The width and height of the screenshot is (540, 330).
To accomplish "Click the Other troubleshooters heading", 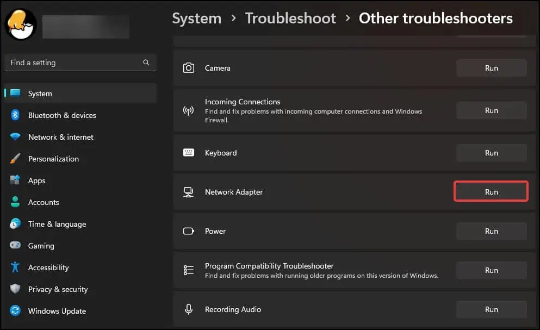I will click(x=436, y=18).
